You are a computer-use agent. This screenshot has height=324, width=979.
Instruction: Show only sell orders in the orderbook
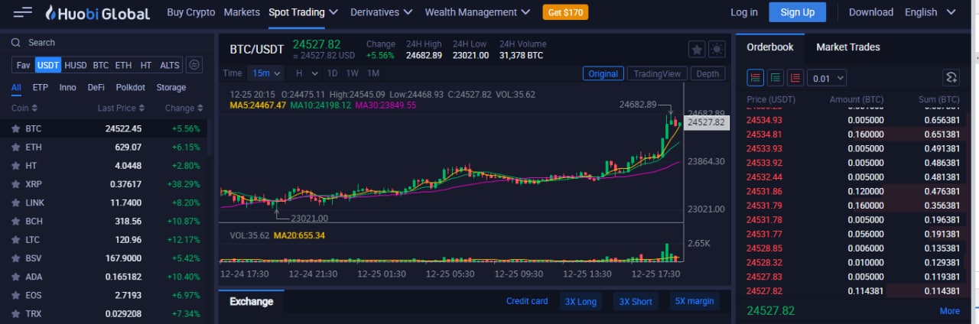[795, 78]
